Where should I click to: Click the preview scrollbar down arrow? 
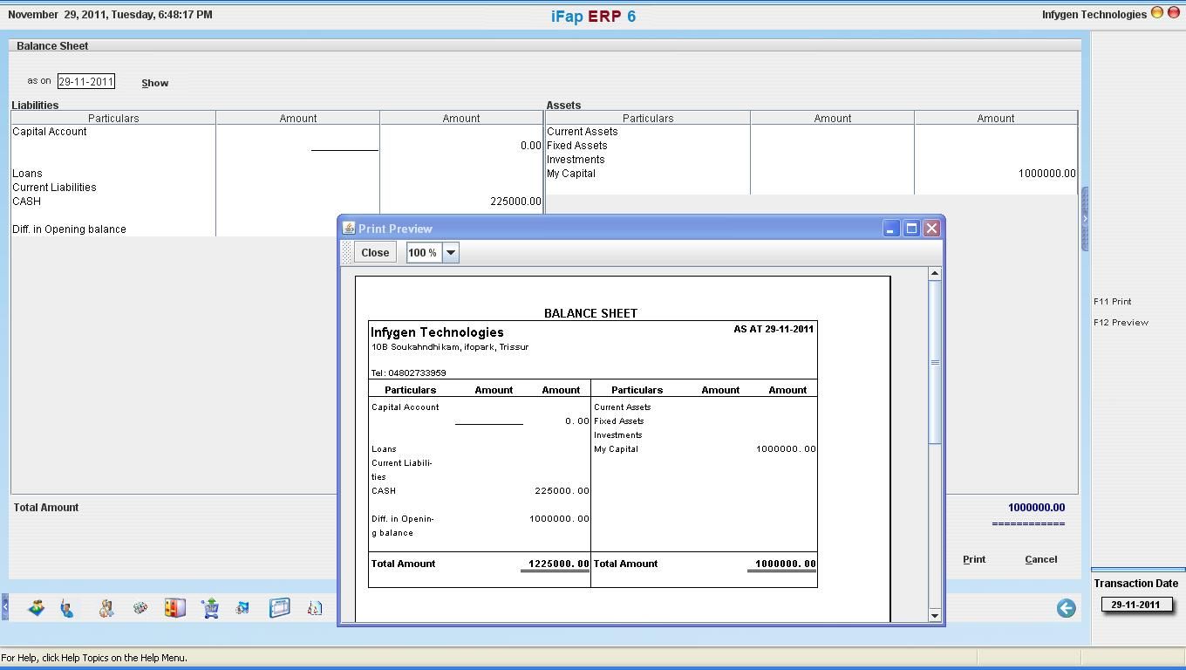pos(935,615)
